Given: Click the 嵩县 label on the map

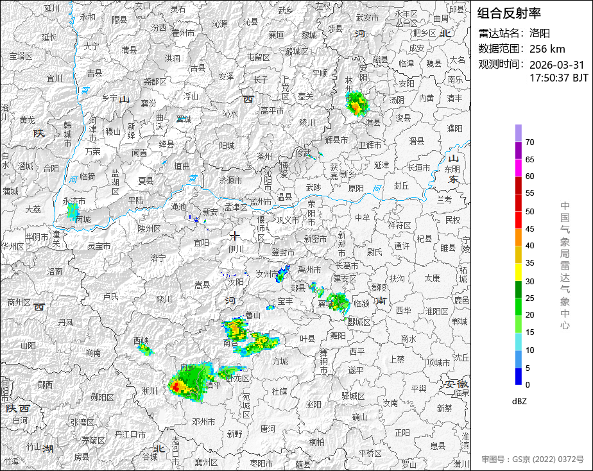Looking at the screenshot, I should point(202,286).
